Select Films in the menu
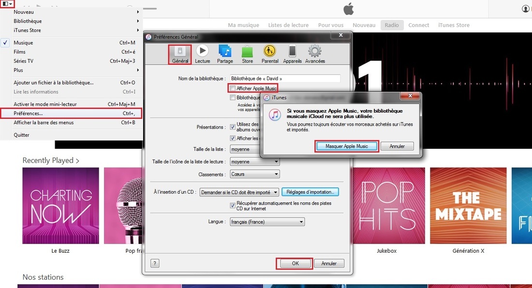The height and width of the screenshot is (288, 532). [71, 52]
